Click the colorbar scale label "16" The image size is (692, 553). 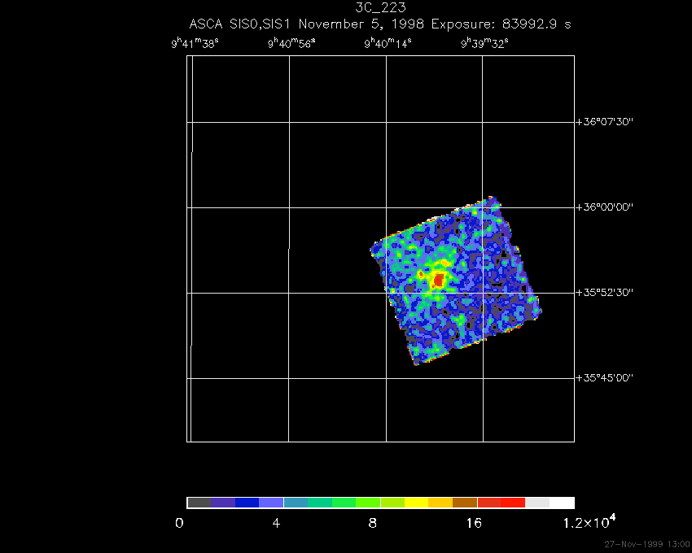pyautogui.click(x=475, y=524)
